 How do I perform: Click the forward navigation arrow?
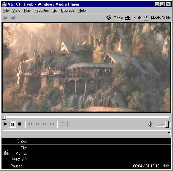click(x=13, y=18)
